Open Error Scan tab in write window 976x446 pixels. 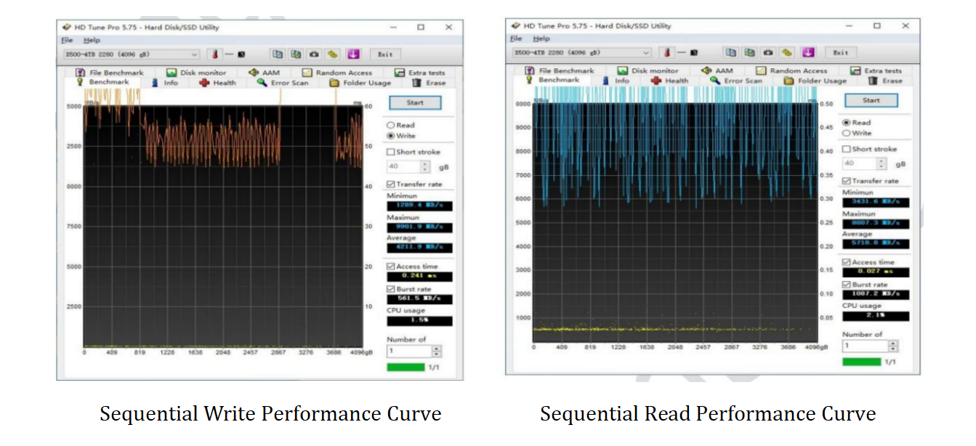(x=283, y=83)
